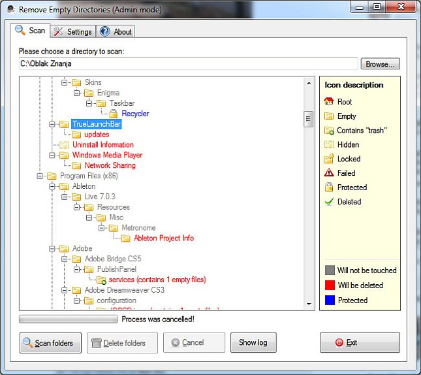
Task: Click the green Deleted checkmark icon
Action: click(x=329, y=202)
